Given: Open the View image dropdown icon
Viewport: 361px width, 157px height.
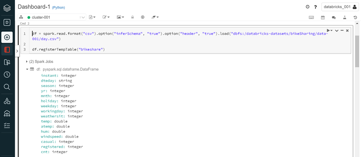Looking at the screenshot, I should [120, 17].
